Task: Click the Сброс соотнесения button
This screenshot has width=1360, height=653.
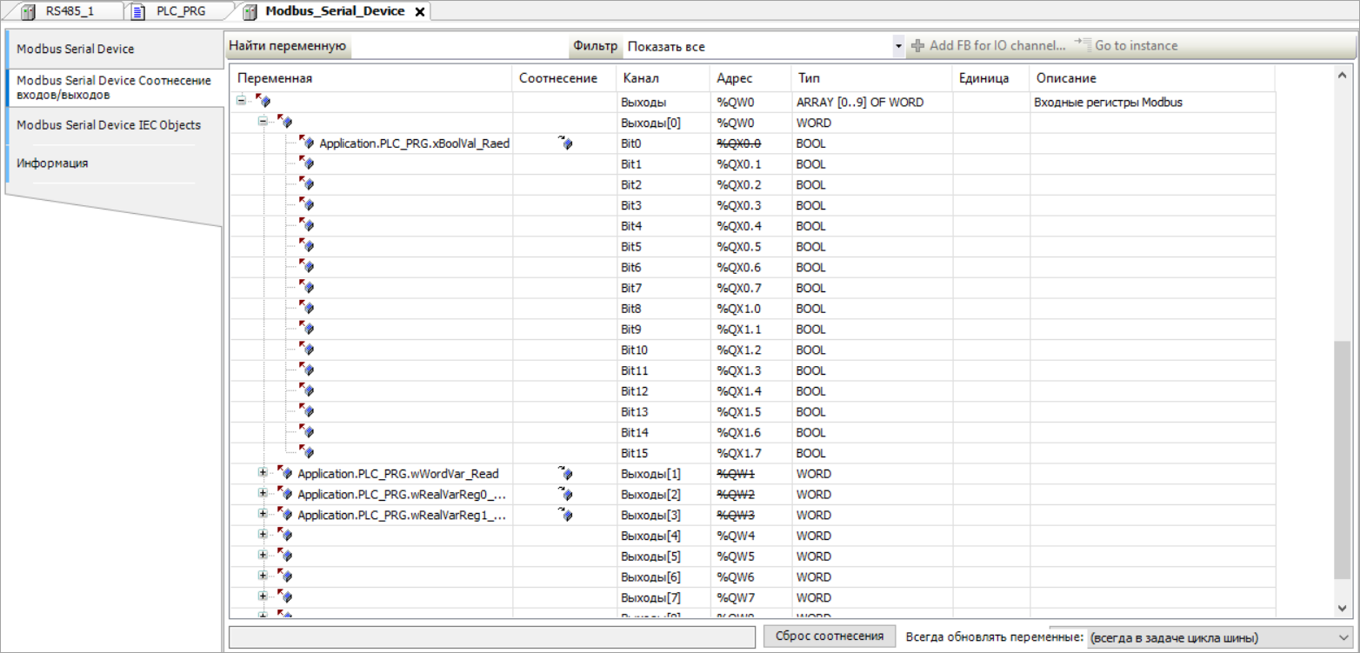Action: click(x=830, y=636)
